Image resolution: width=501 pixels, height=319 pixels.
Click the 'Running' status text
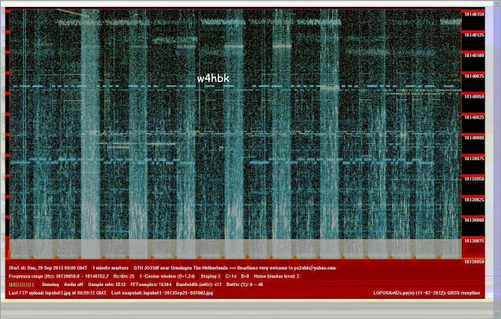pos(50,285)
